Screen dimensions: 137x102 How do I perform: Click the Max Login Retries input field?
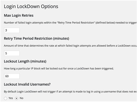(x=12, y=30)
